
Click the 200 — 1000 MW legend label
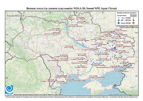pyautogui.click(x=126, y=20)
